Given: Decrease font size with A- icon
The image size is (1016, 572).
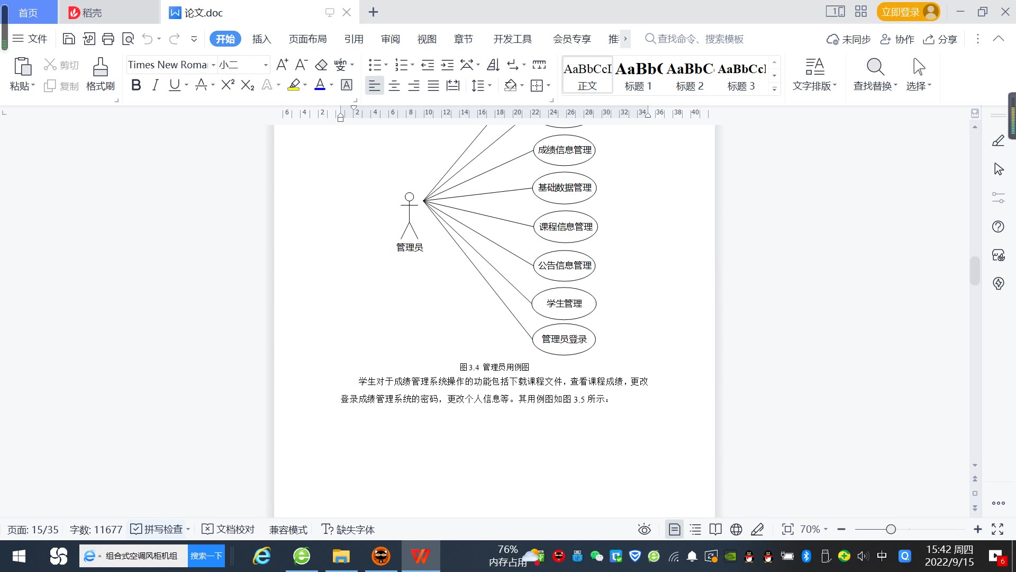Looking at the screenshot, I should point(302,65).
